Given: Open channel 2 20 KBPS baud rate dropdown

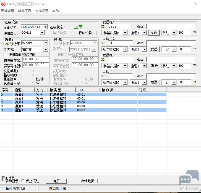Looking at the screenshot, I should pos(95,43).
